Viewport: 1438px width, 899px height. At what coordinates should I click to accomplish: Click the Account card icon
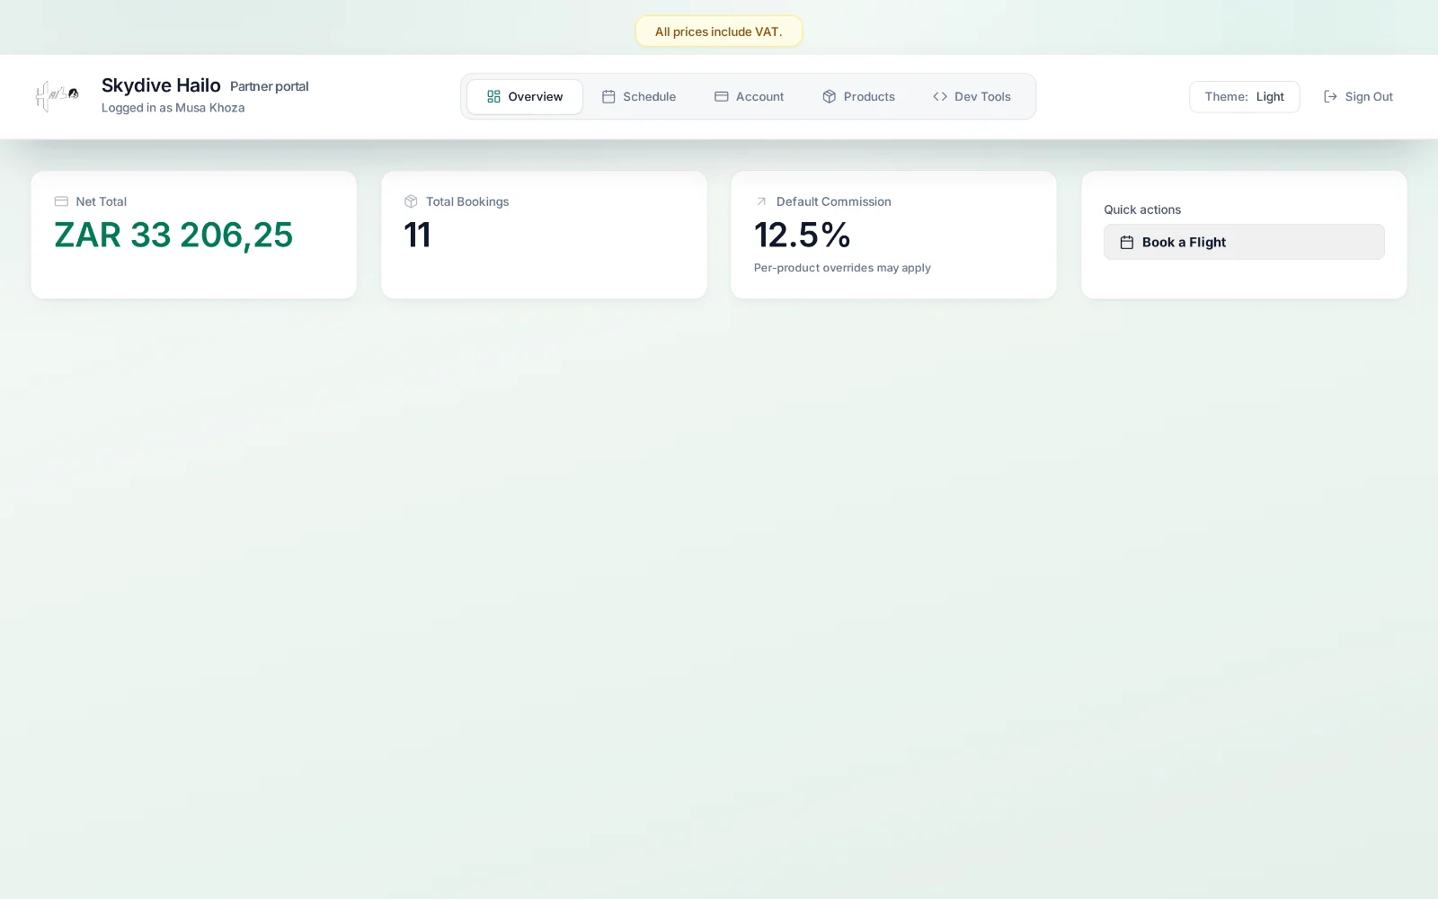pos(721,96)
